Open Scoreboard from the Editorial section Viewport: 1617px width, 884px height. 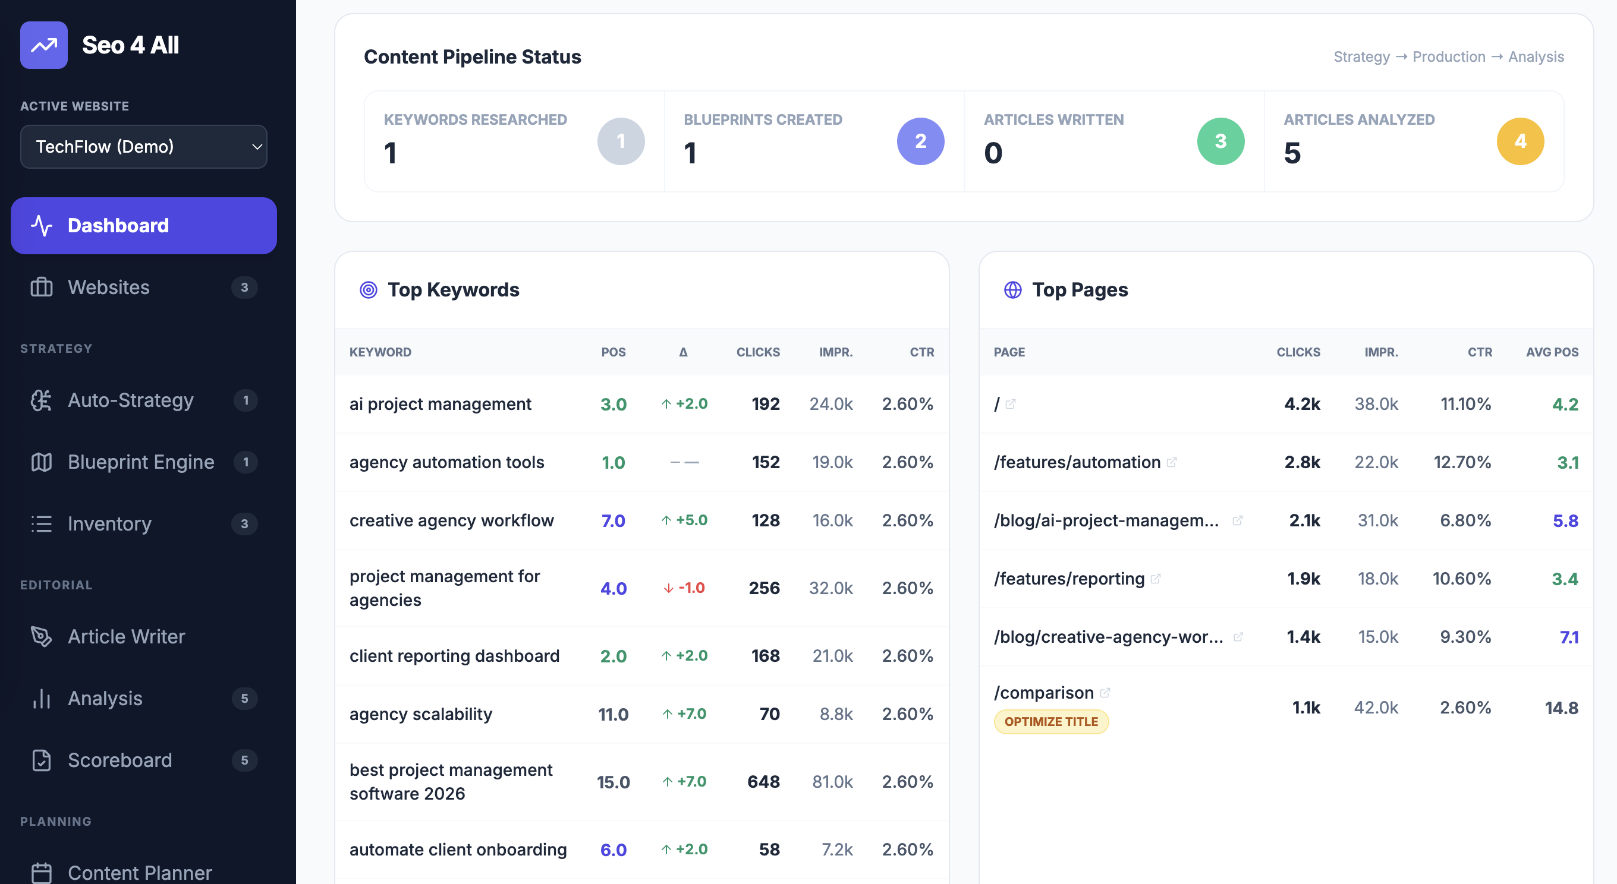click(x=119, y=760)
